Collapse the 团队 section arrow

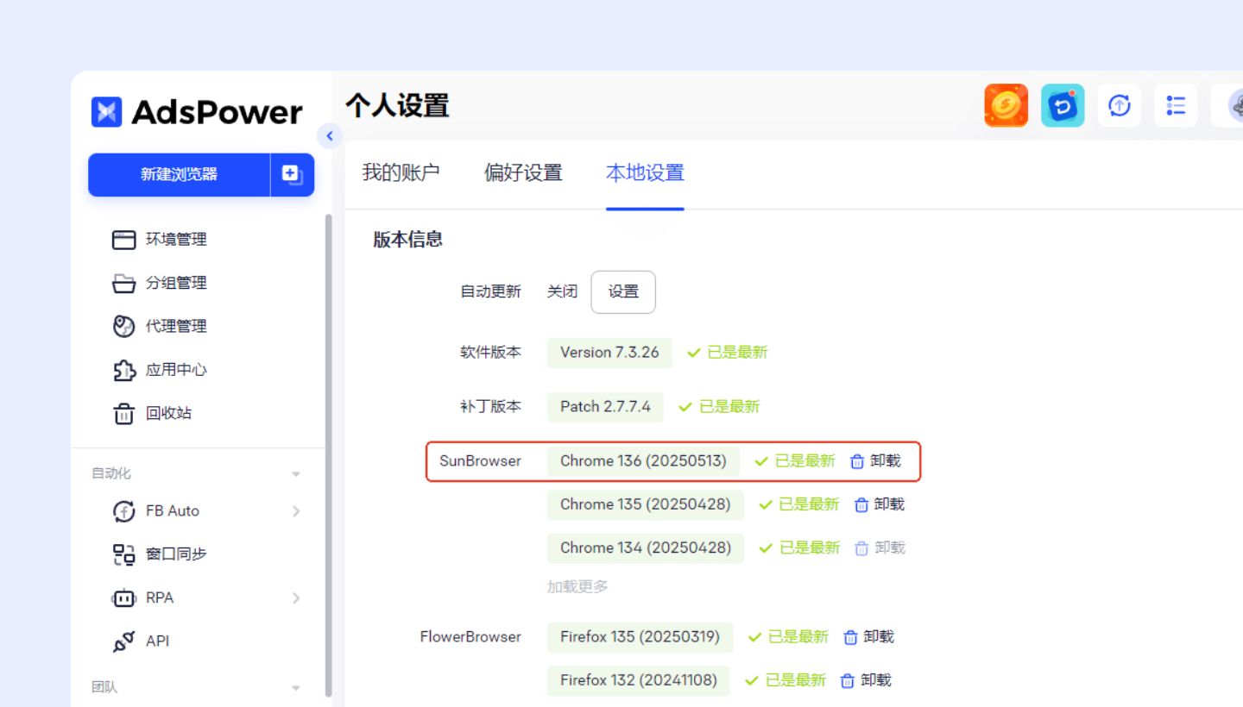296,688
